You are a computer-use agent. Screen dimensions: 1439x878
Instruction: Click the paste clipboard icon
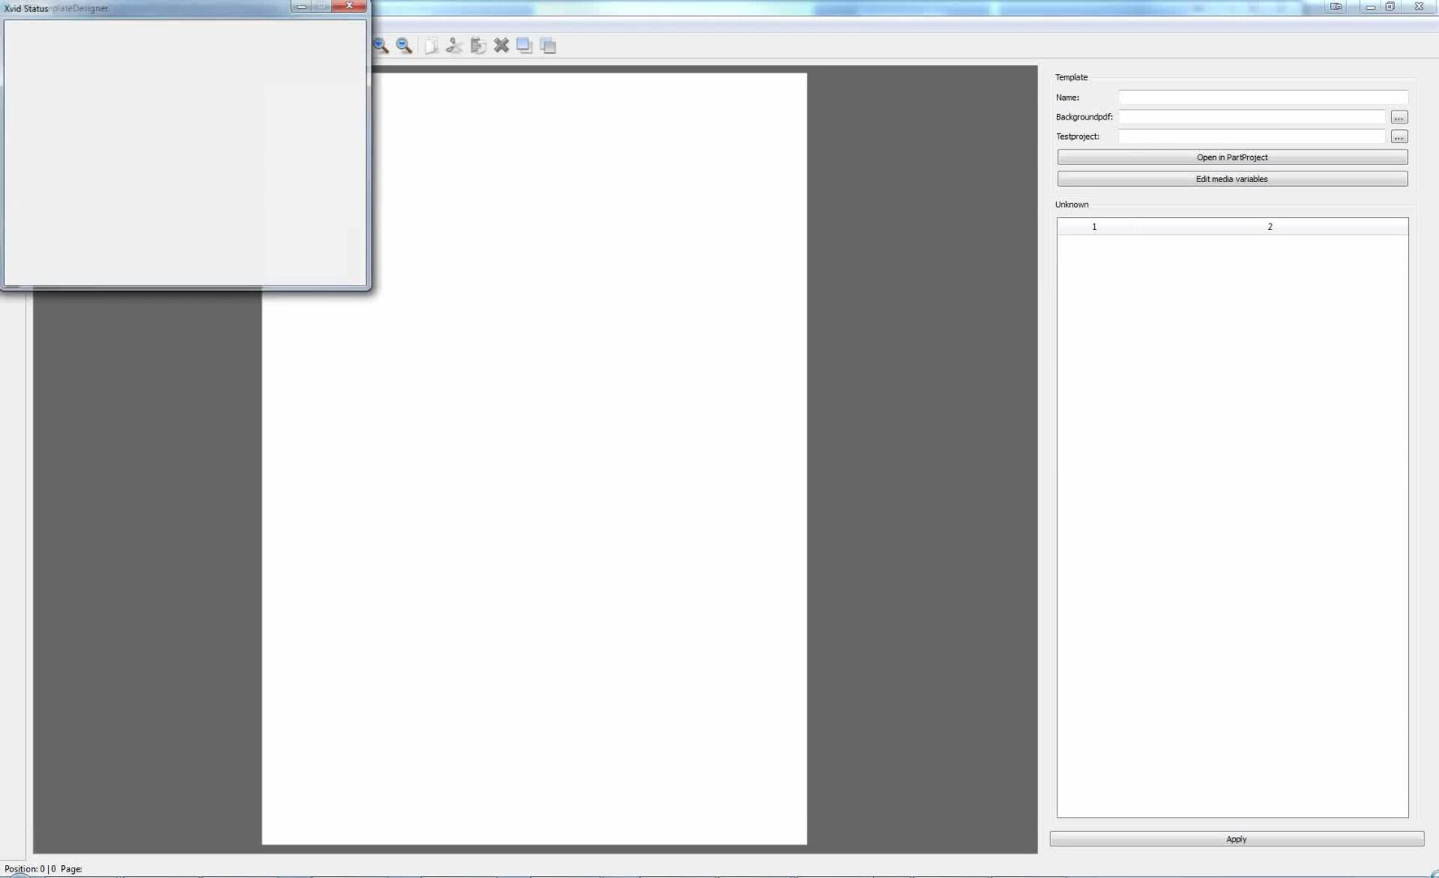[x=478, y=46]
